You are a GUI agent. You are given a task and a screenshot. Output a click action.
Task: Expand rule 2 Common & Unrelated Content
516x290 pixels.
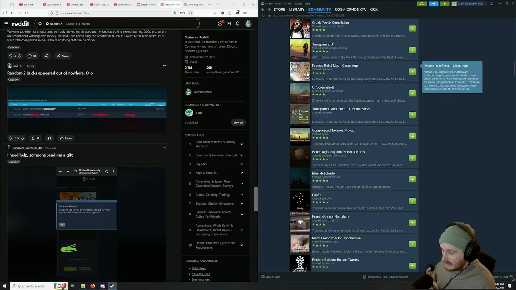click(x=242, y=155)
